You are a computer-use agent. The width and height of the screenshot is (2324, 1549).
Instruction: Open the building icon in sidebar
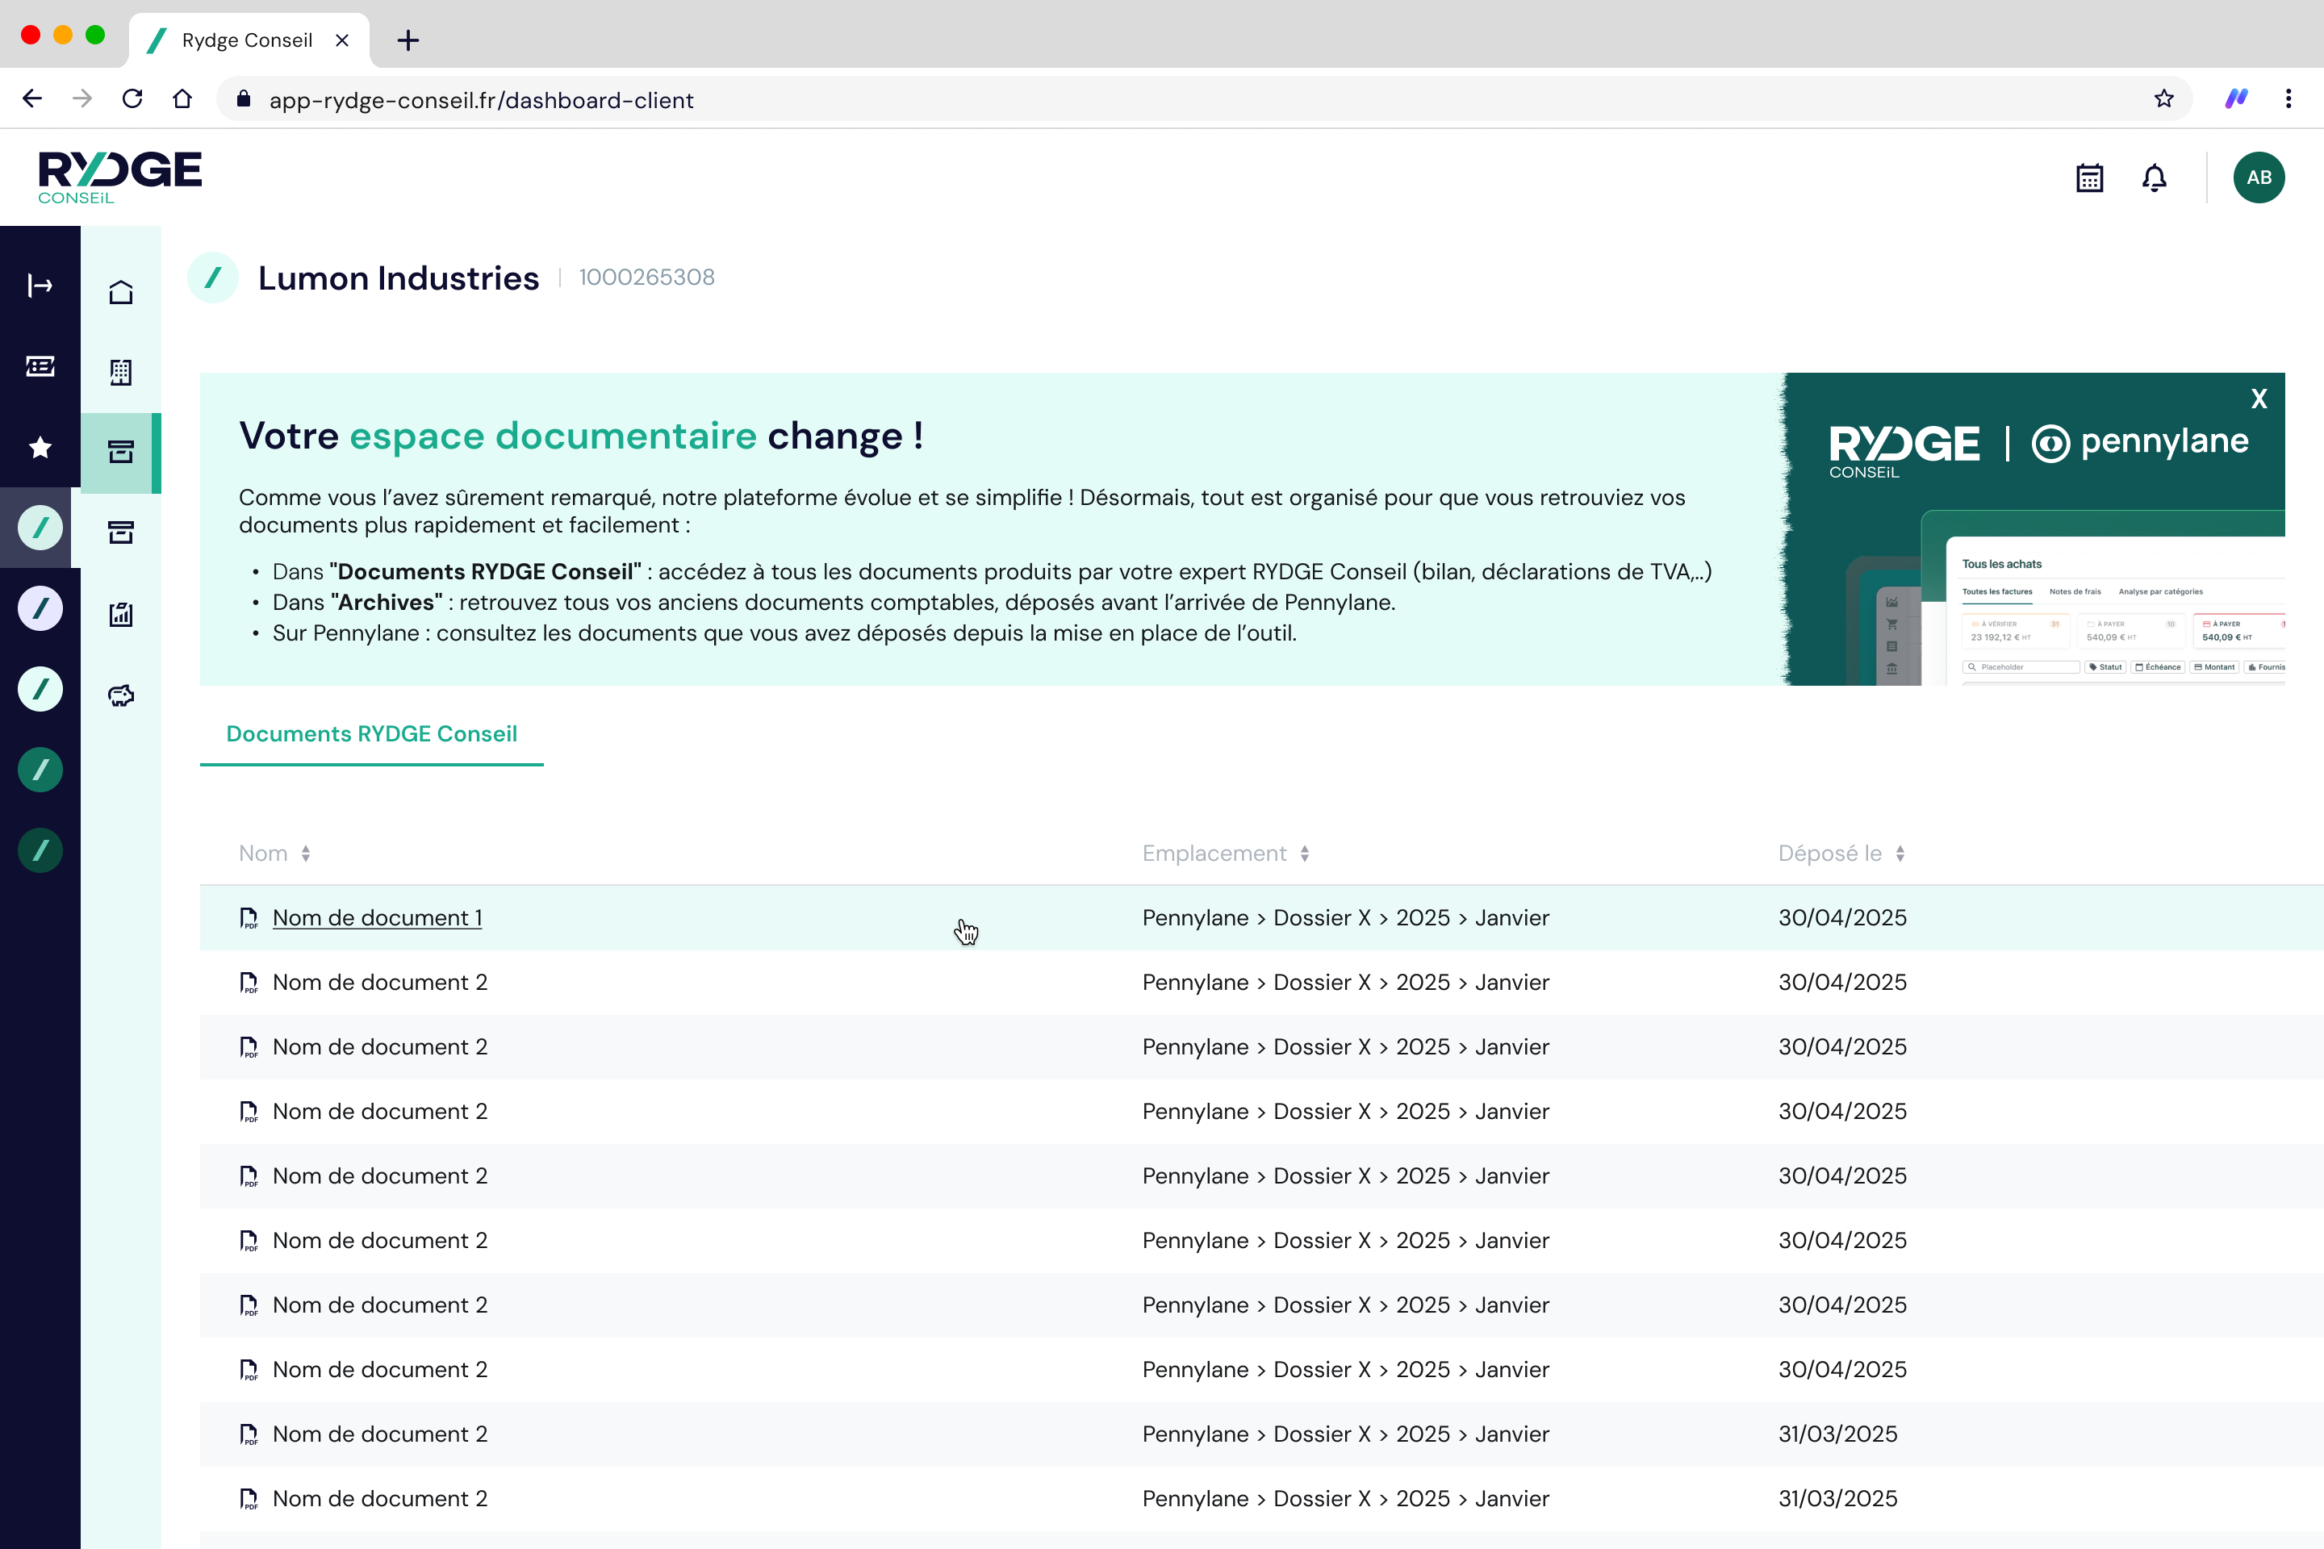120,373
